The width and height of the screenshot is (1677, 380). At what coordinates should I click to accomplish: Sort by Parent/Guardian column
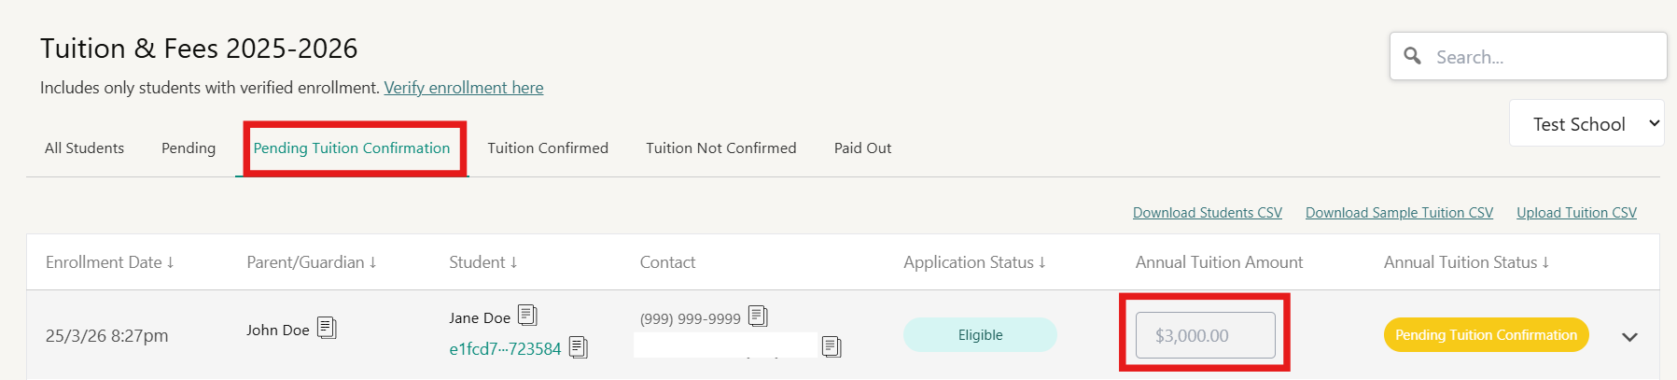pos(312,262)
